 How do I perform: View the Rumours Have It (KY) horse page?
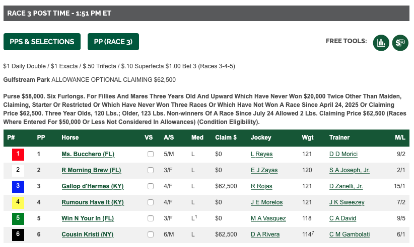point(93,202)
